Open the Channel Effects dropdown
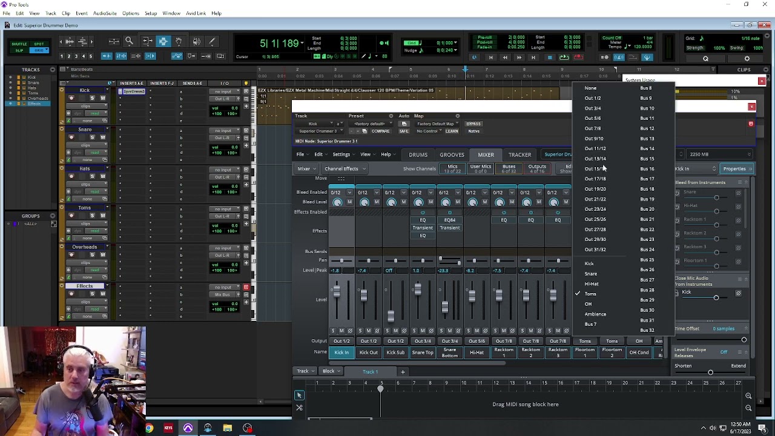 [x=345, y=169]
